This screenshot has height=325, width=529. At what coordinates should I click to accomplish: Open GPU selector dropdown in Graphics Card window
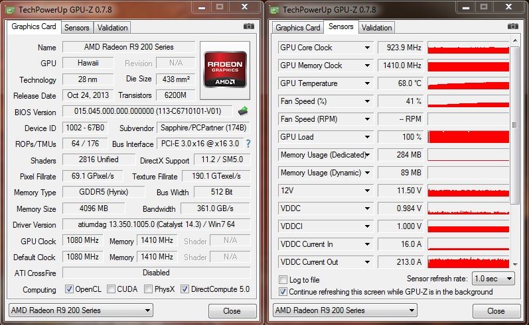(80, 310)
